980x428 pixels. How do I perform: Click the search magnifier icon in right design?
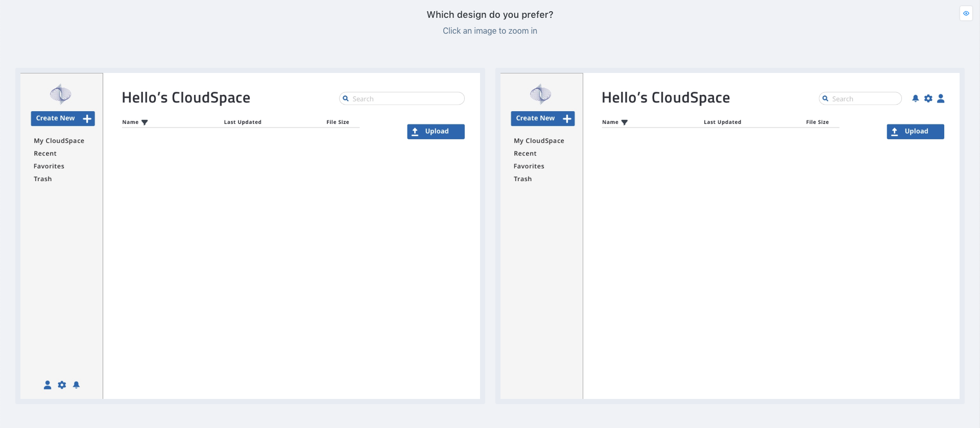825,98
